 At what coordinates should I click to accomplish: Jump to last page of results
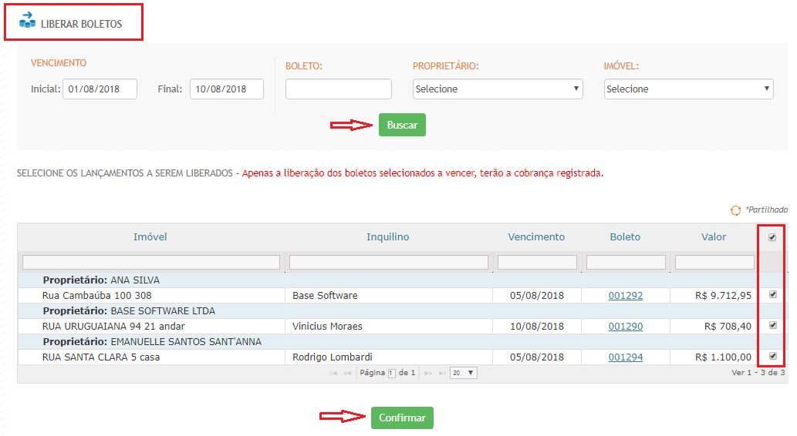(441, 373)
